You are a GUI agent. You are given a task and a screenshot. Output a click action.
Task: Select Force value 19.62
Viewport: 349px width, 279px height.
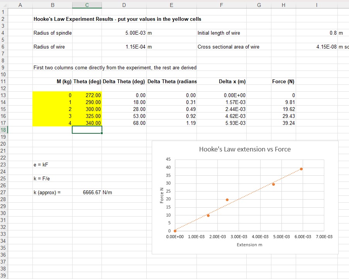(x=283, y=109)
